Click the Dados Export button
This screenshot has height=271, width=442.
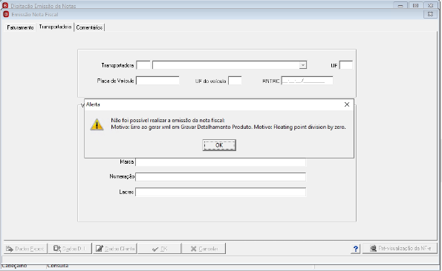(x=25, y=249)
